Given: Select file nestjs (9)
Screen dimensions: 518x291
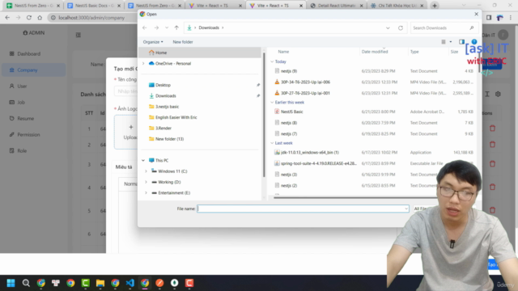Looking at the screenshot, I should [x=286, y=71].
